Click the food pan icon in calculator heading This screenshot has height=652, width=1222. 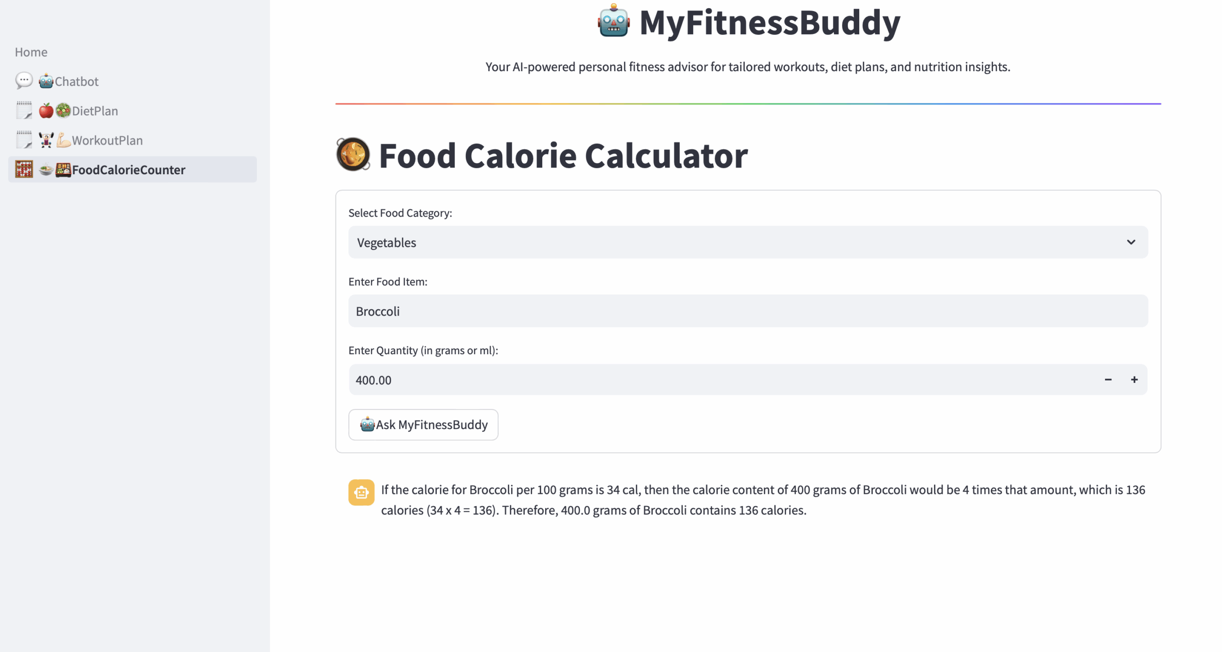click(353, 155)
